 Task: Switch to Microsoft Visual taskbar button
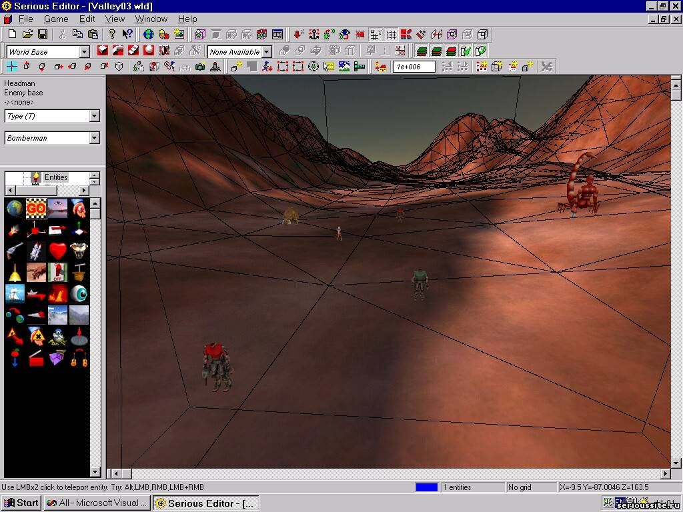pos(97,503)
